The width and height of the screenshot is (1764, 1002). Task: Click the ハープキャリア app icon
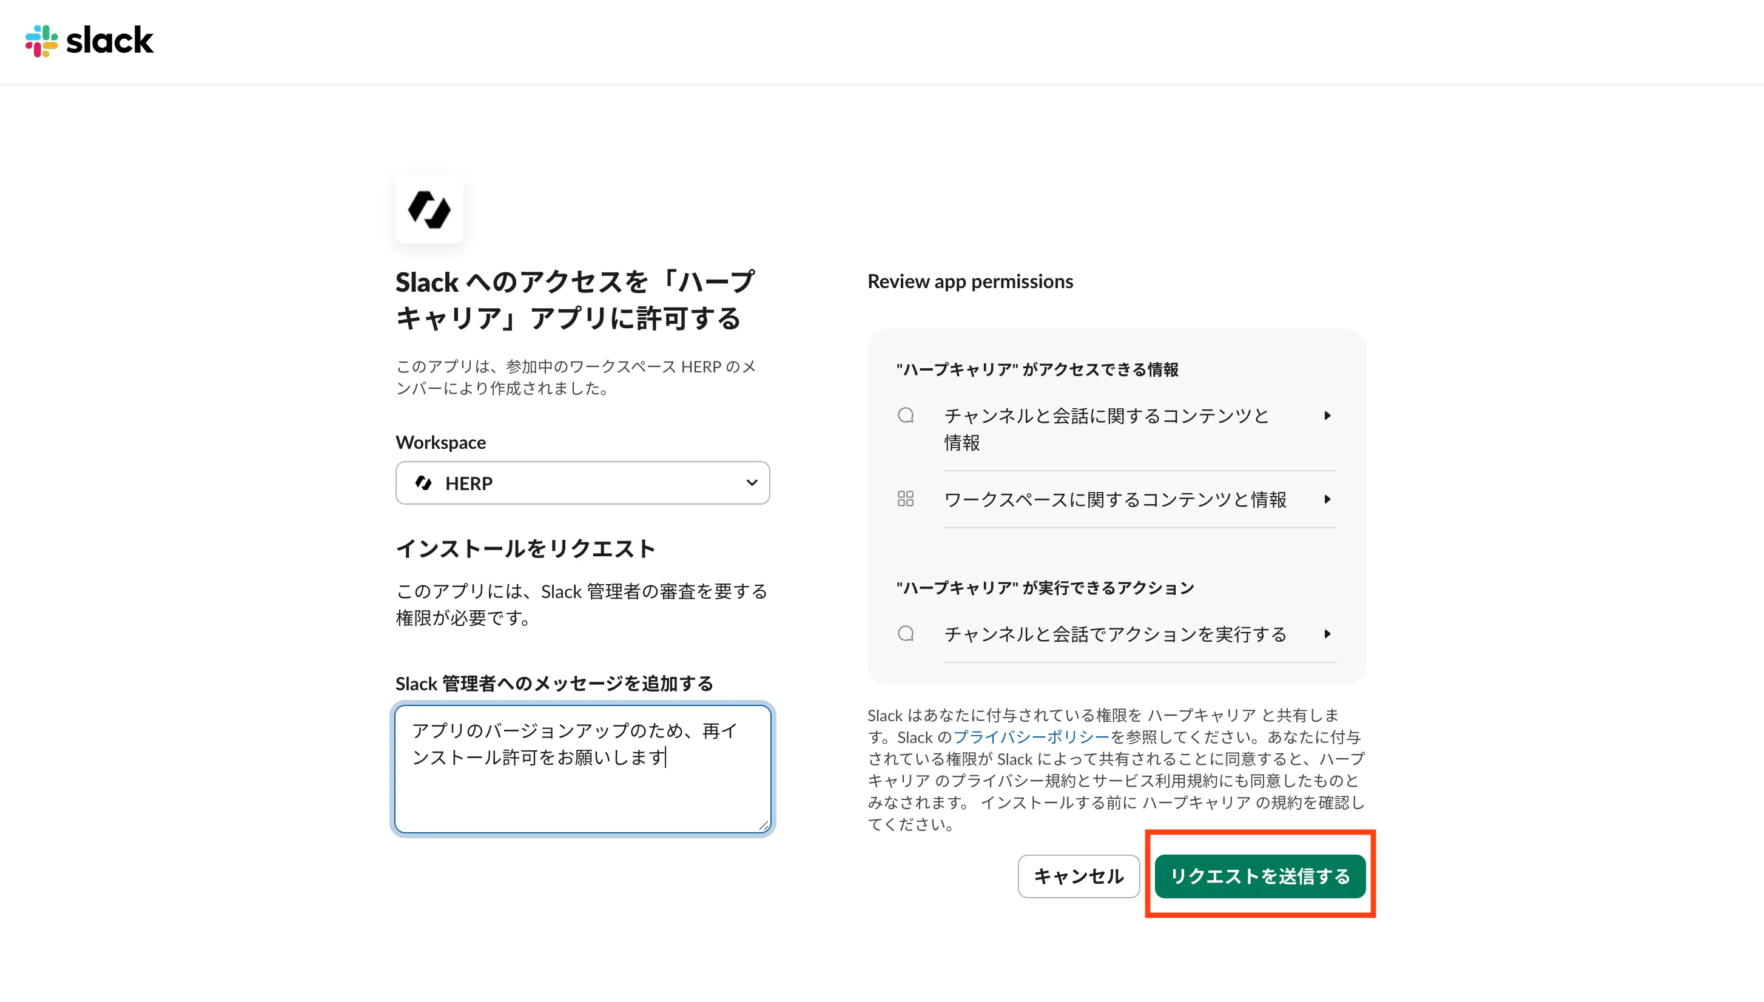pos(429,210)
